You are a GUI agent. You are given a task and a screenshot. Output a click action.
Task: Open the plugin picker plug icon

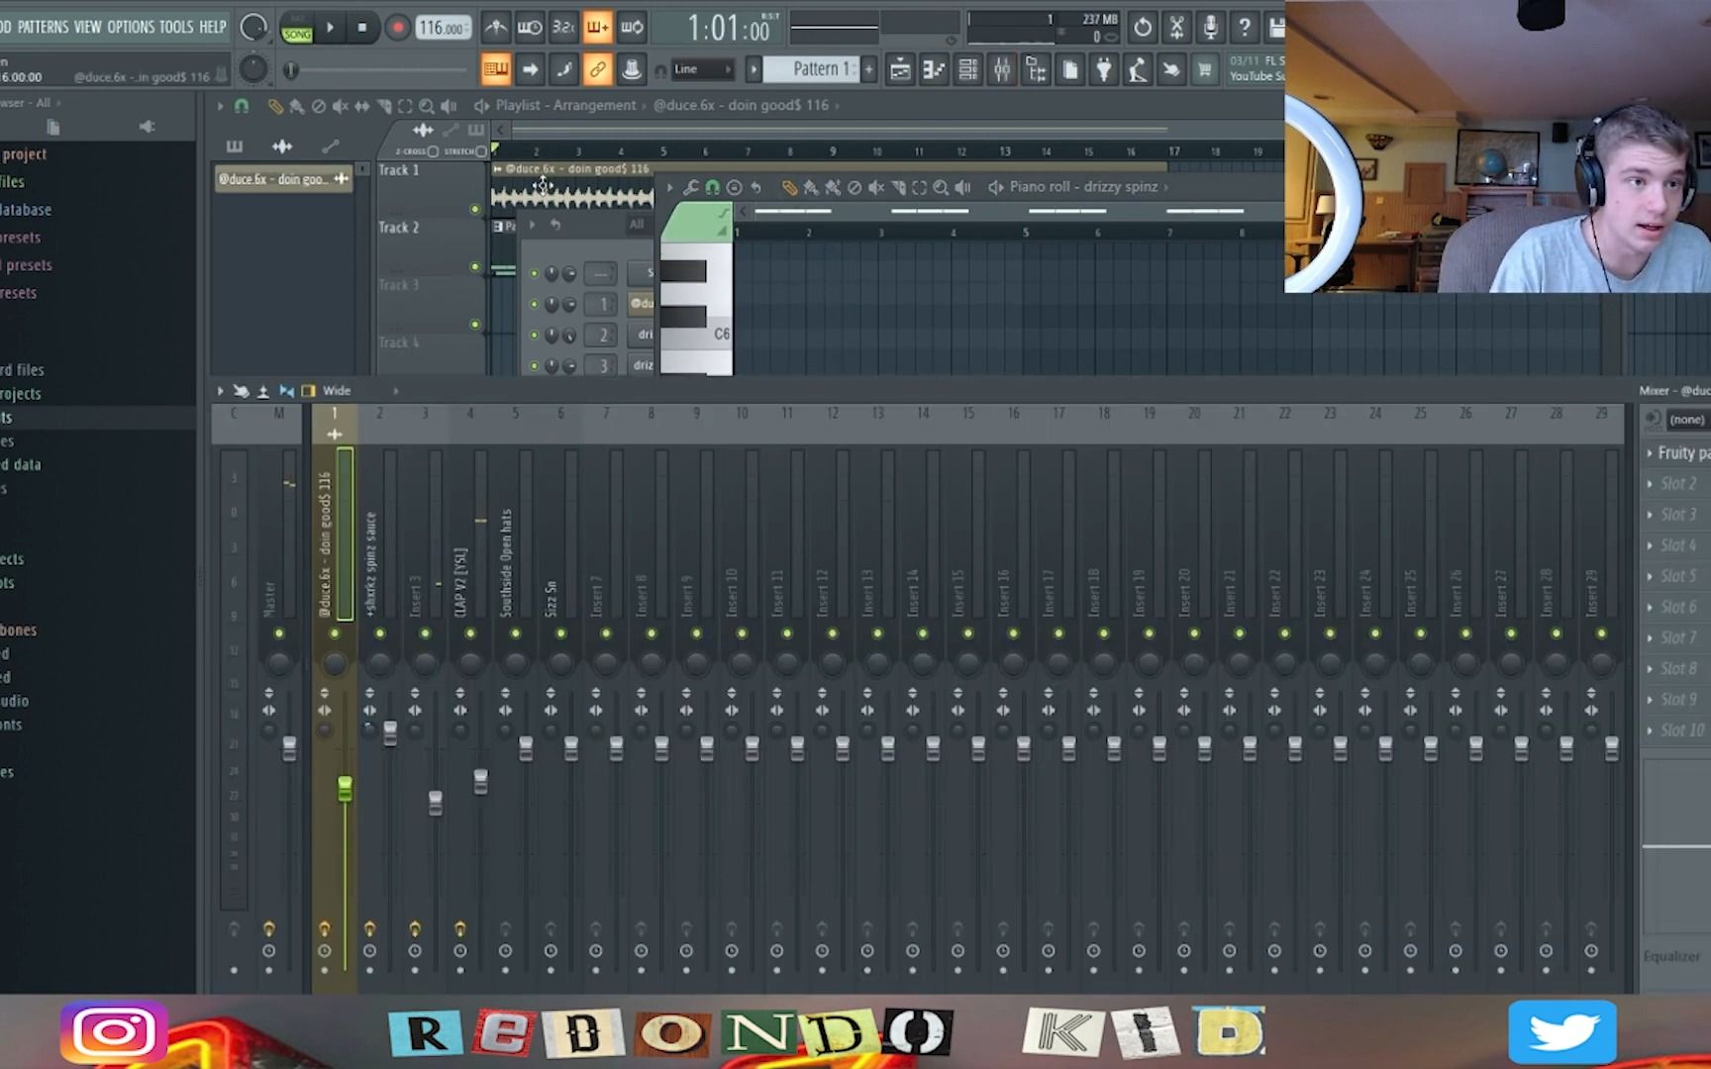click(1103, 69)
